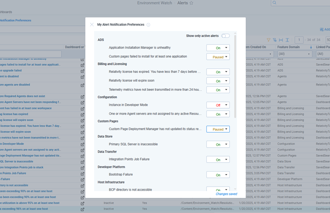Click the clear filters icon above the grid

275,40
